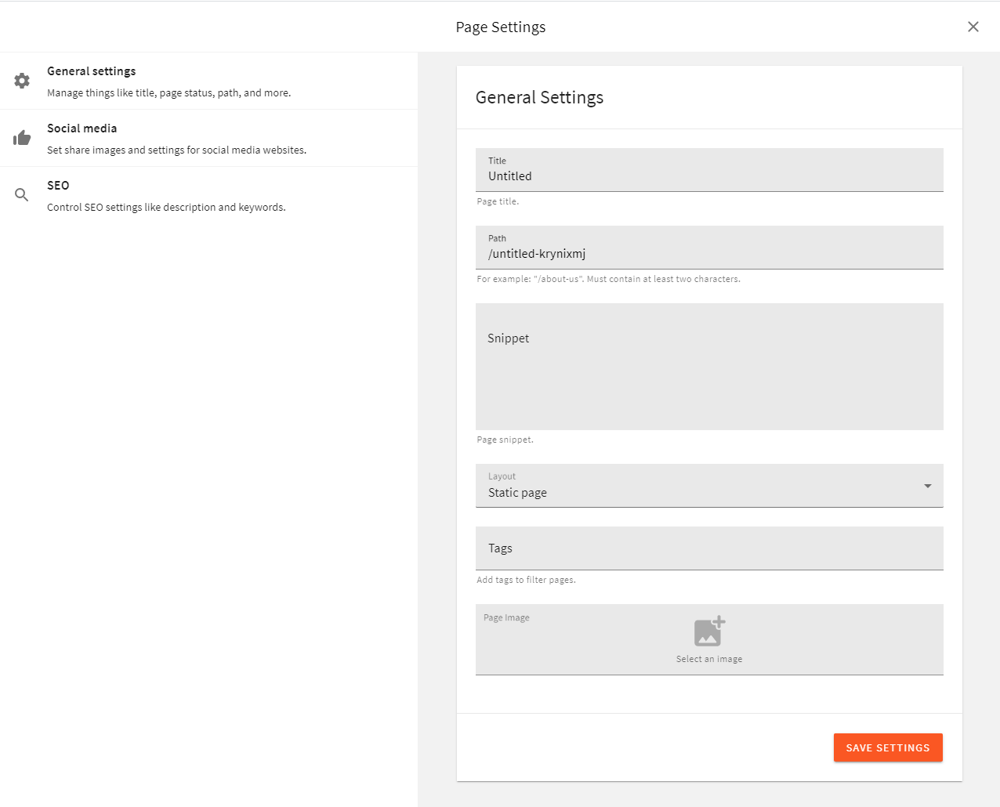Click the magnifying glass icon next to SEO
The image size is (1000, 807).
21,194
